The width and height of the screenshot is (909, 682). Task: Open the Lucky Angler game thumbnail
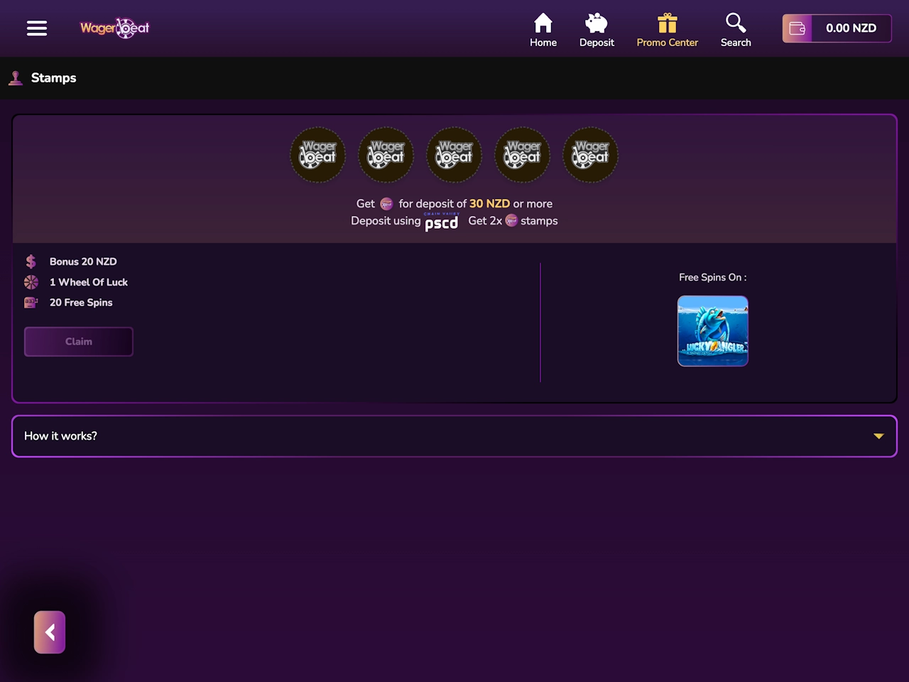point(713,331)
